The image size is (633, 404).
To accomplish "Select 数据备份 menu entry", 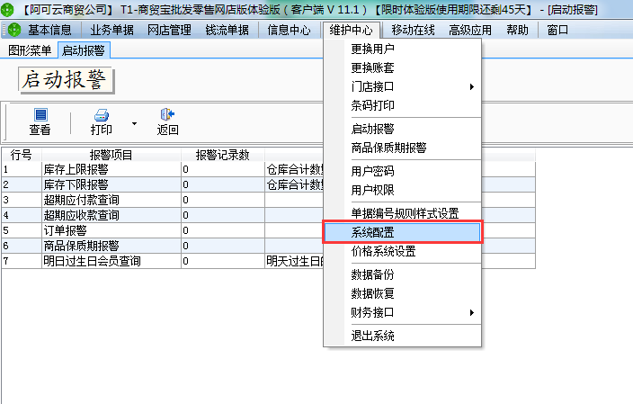I will tap(403, 274).
